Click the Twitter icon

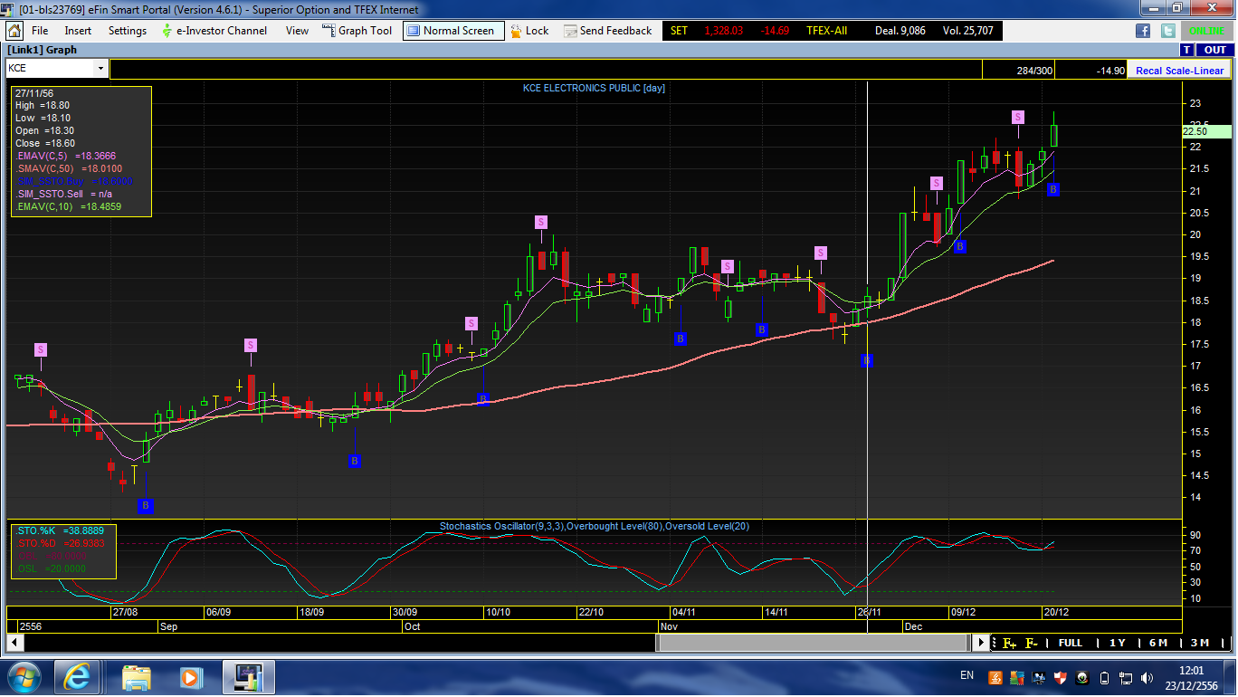pos(1168,31)
